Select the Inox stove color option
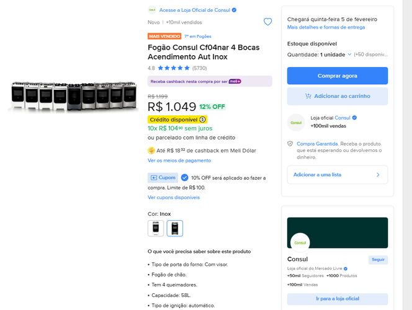Viewport: 412px width, 310px height. click(175, 228)
